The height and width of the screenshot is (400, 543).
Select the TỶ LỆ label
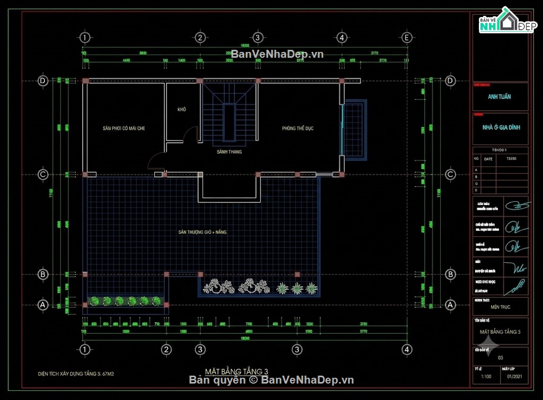[x=478, y=369]
